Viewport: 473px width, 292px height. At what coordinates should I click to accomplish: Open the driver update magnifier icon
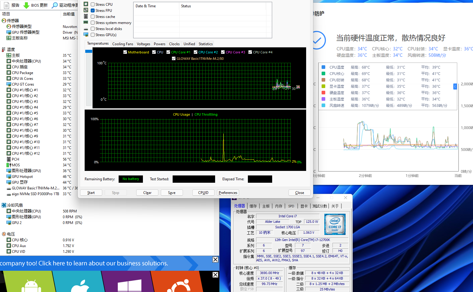click(55, 5)
